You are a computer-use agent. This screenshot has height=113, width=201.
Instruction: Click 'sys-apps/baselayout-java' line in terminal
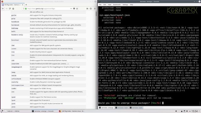pyautogui.click(x=114, y=15)
